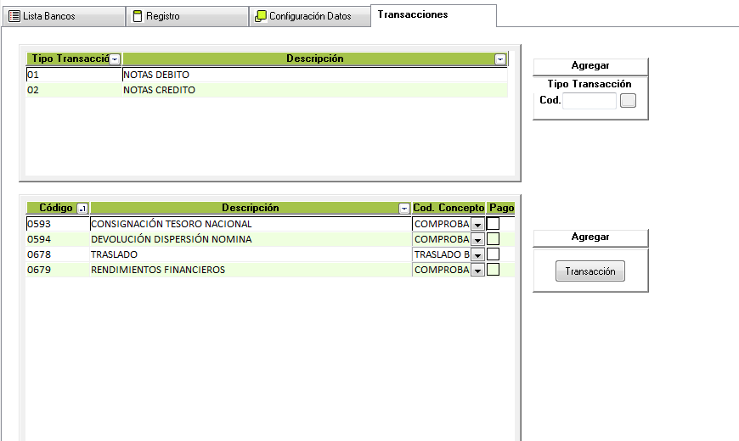The height and width of the screenshot is (441, 739).
Task: Click the sort icon on the Código column
Action: (82, 209)
